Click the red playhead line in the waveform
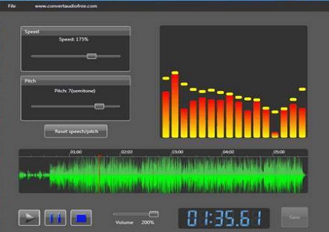This screenshot has height=232, width=329. click(99, 175)
